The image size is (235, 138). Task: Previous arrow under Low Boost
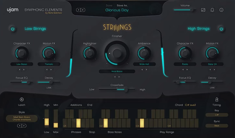(20, 70)
